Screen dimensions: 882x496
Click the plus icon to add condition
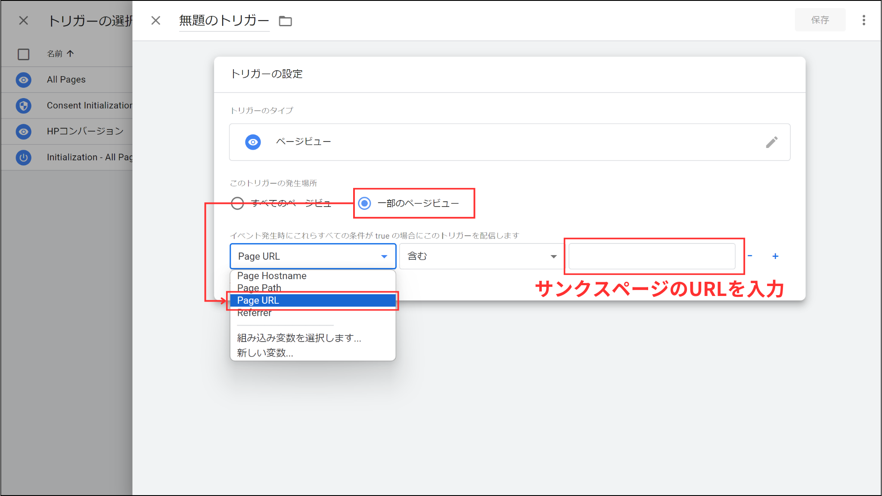click(x=775, y=256)
